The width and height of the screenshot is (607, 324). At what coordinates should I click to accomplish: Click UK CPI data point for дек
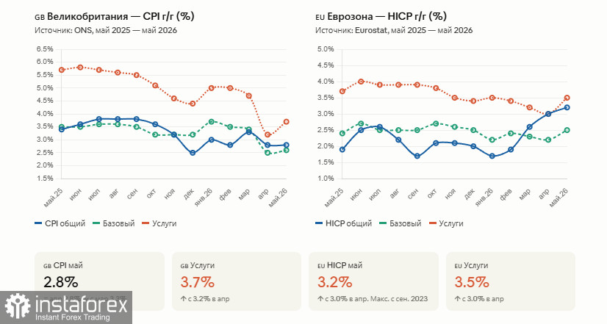click(x=193, y=153)
